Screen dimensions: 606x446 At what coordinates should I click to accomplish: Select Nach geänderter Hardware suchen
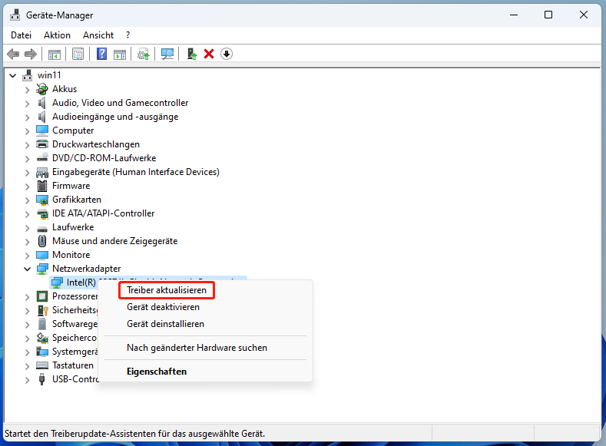(197, 348)
